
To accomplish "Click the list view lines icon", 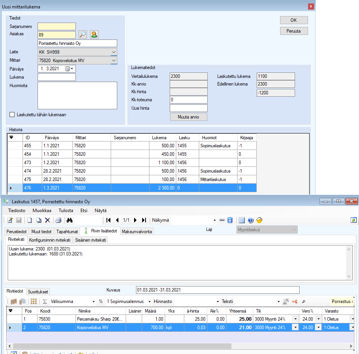I will (x=241, y=220).
